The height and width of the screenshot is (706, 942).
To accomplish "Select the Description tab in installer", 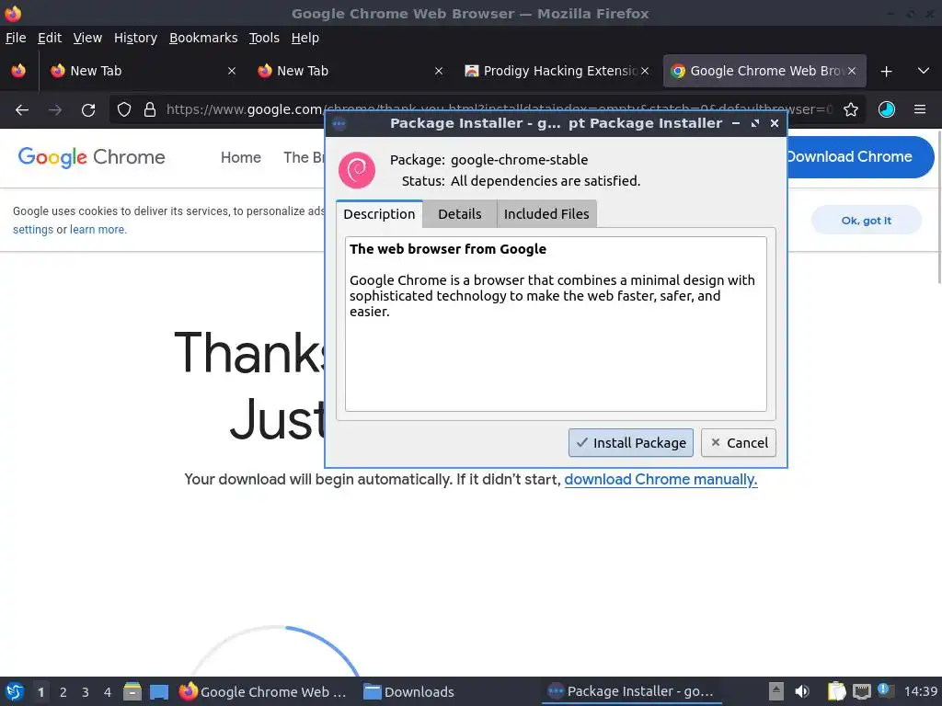I will coord(379,213).
